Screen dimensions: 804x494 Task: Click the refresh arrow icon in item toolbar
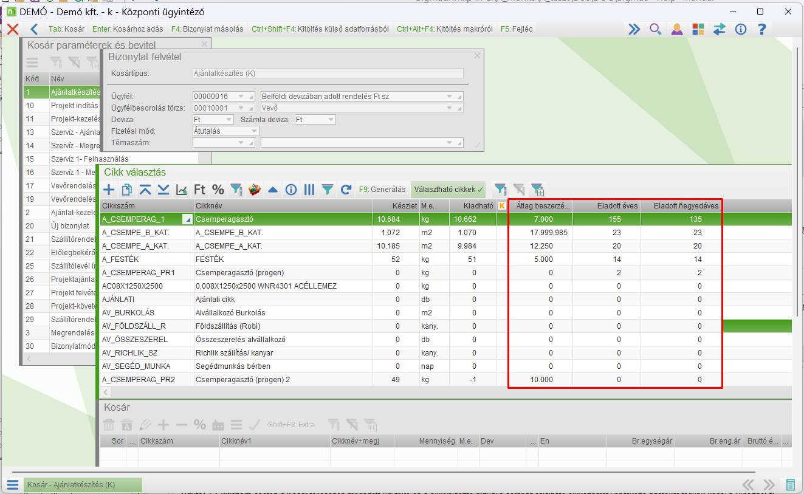tap(346, 190)
